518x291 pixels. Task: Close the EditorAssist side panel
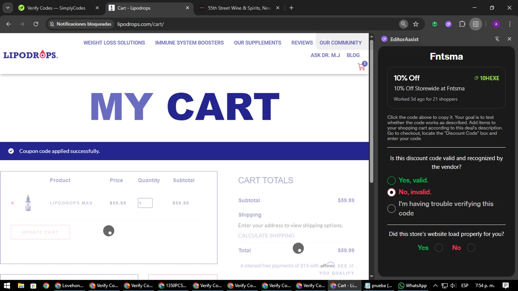509,39
